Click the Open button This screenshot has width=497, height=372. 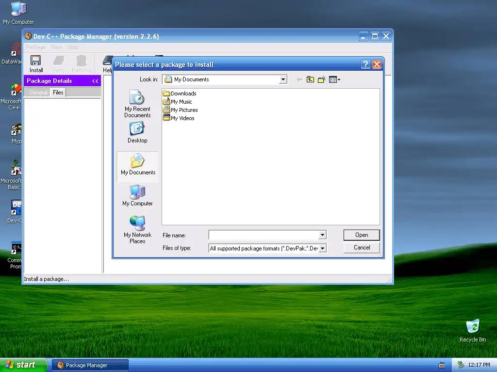pyautogui.click(x=362, y=235)
